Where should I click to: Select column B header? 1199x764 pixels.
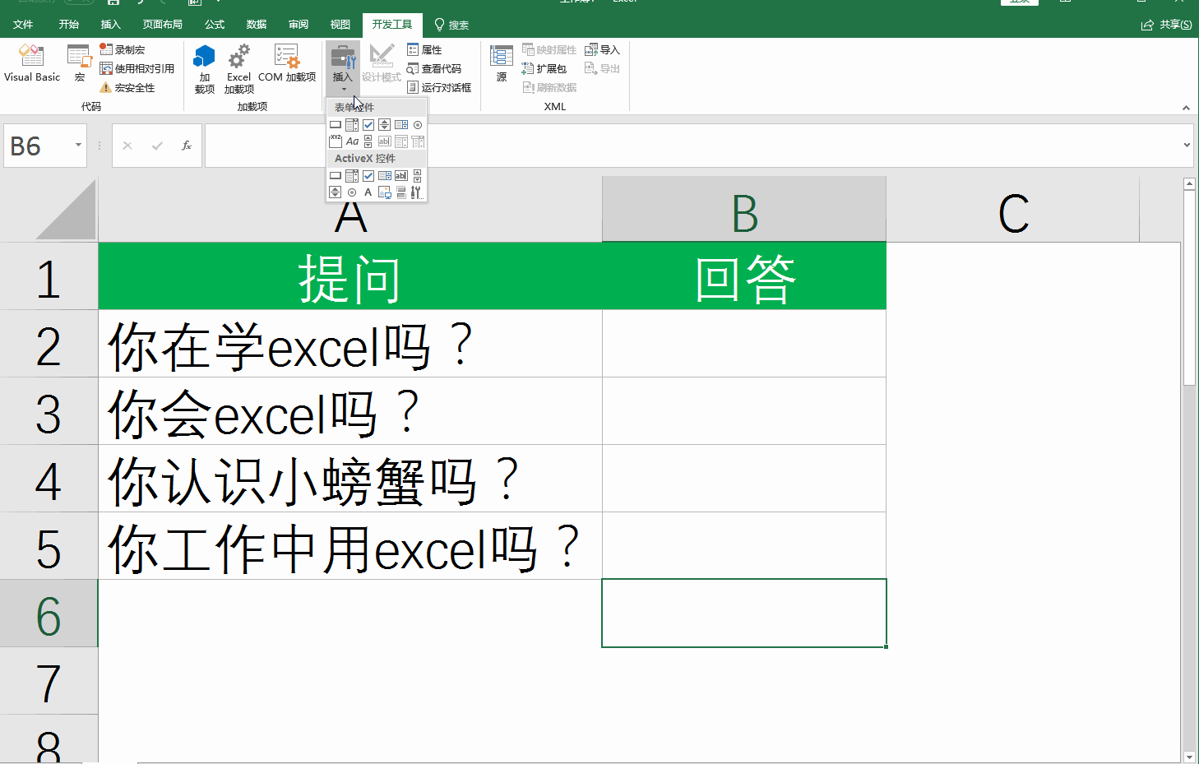(744, 210)
